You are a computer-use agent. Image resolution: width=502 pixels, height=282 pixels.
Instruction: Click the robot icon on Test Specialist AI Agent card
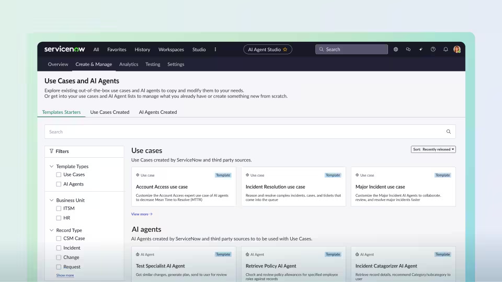138,254
